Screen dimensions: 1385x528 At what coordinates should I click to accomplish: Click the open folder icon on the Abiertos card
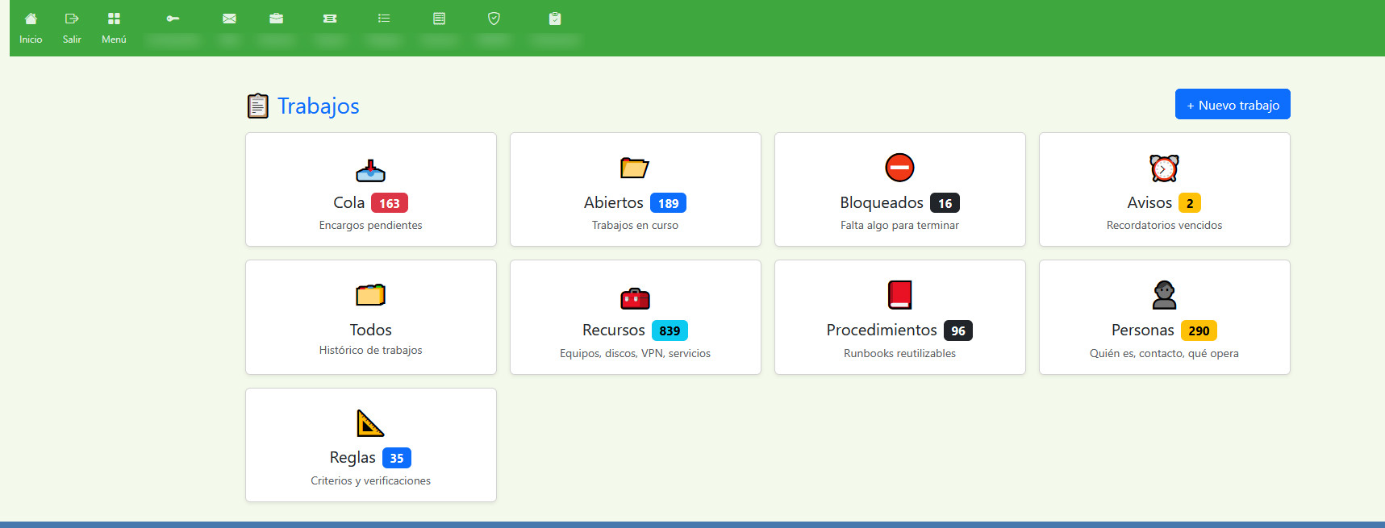tap(635, 168)
